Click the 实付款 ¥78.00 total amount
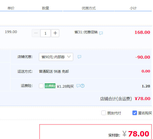The image size is (153, 139). click(x=138, y=134)
